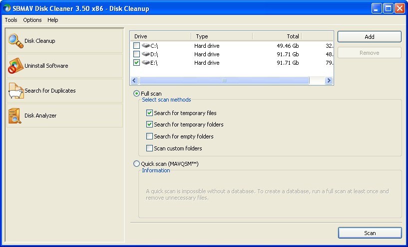408x247 pixels.
Task: Enable Search for empty folders
Action: (149, 136)
